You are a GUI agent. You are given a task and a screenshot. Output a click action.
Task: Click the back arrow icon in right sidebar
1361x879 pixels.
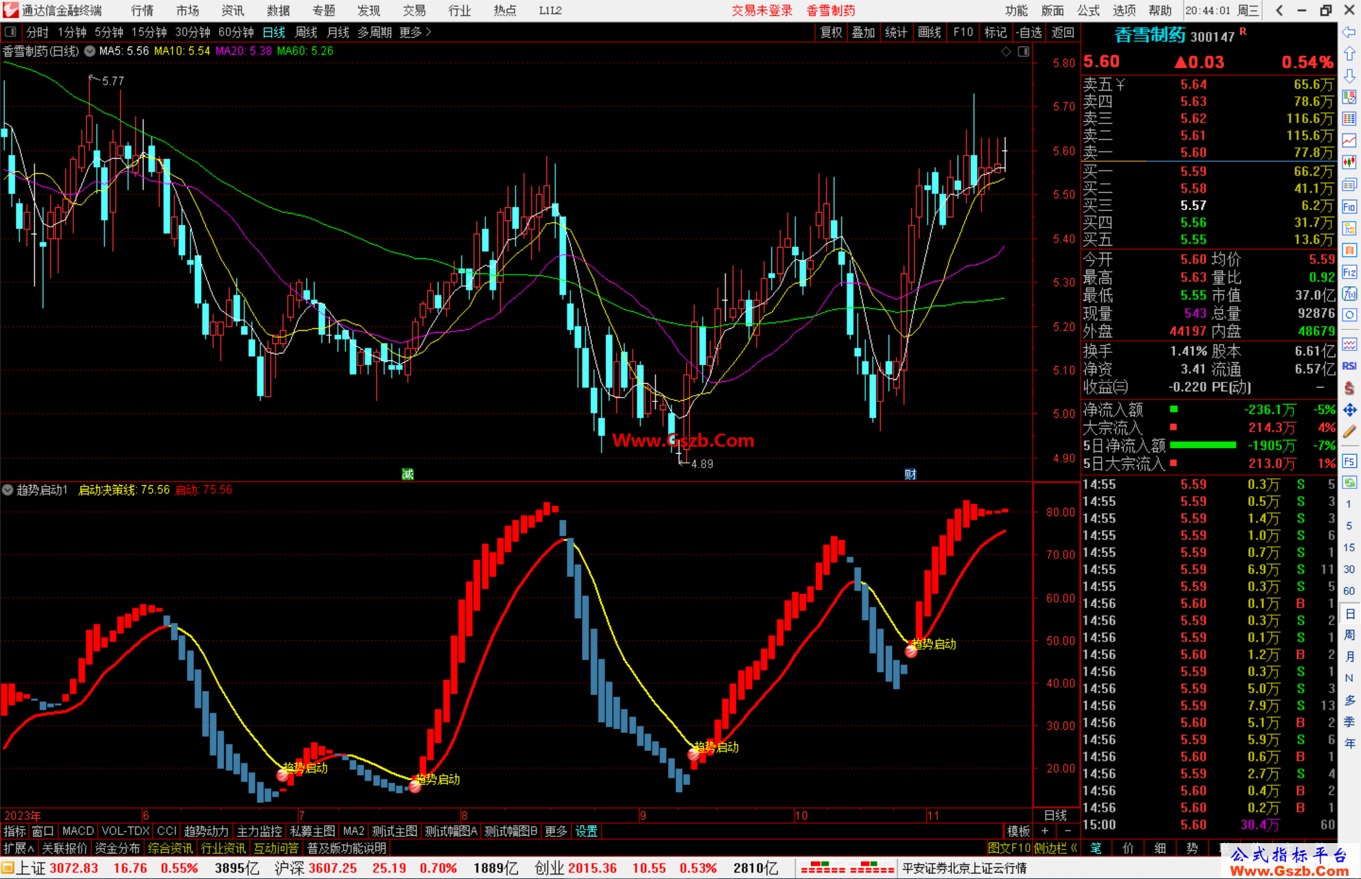[1349, 32]
